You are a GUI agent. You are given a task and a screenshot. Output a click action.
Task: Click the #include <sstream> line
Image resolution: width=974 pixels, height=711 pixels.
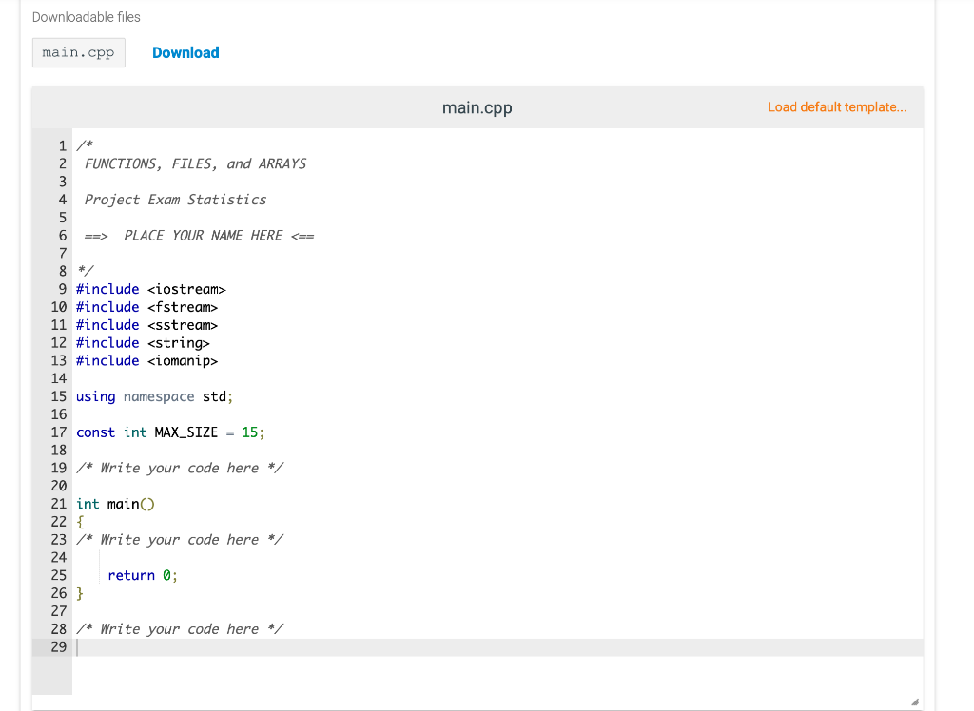(146, 324)
